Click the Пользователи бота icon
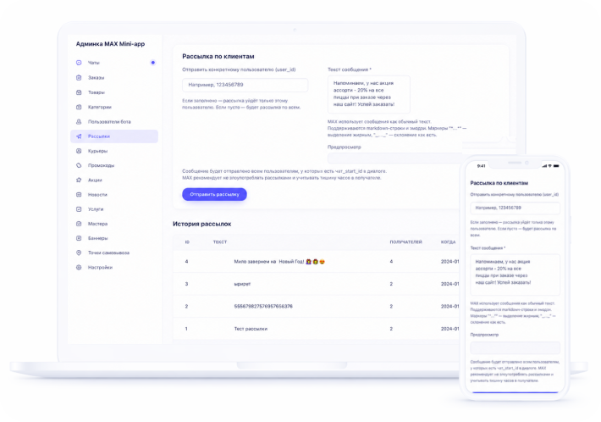This screenshot has width=601, height=422. pyautogui.click(x=79, y=122)
